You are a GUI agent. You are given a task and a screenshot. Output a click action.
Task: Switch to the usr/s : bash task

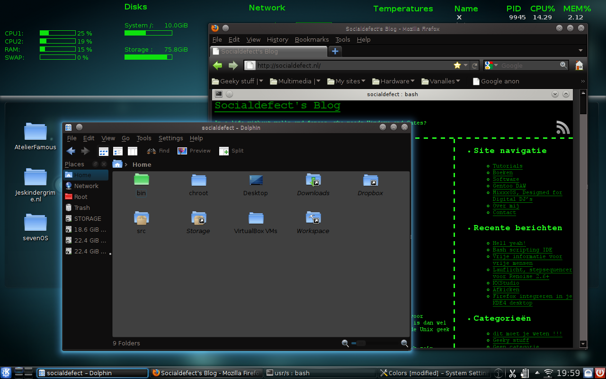321,373
